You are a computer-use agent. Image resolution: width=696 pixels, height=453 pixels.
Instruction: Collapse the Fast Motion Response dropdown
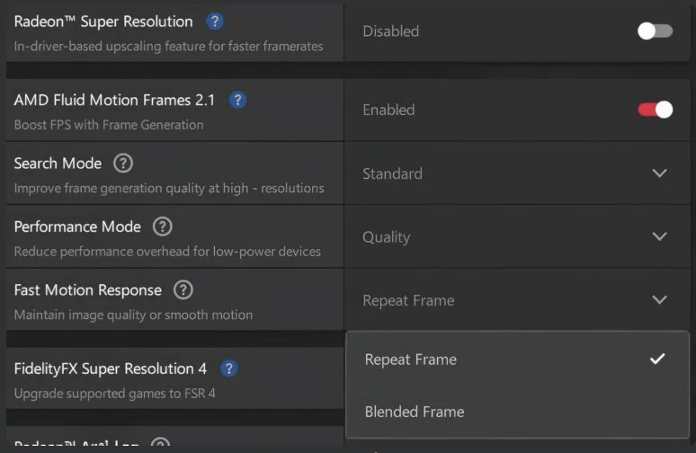(x=659, y=300)
